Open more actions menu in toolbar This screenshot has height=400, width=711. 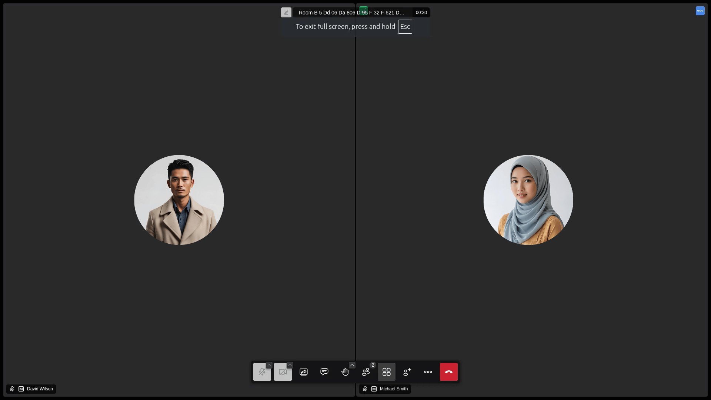click(x=428, y=372)
